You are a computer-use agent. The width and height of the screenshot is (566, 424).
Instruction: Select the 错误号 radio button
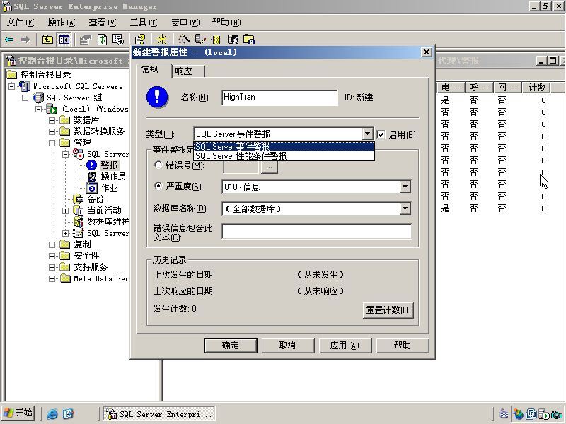pyautogui.click(x=158, y=165)
